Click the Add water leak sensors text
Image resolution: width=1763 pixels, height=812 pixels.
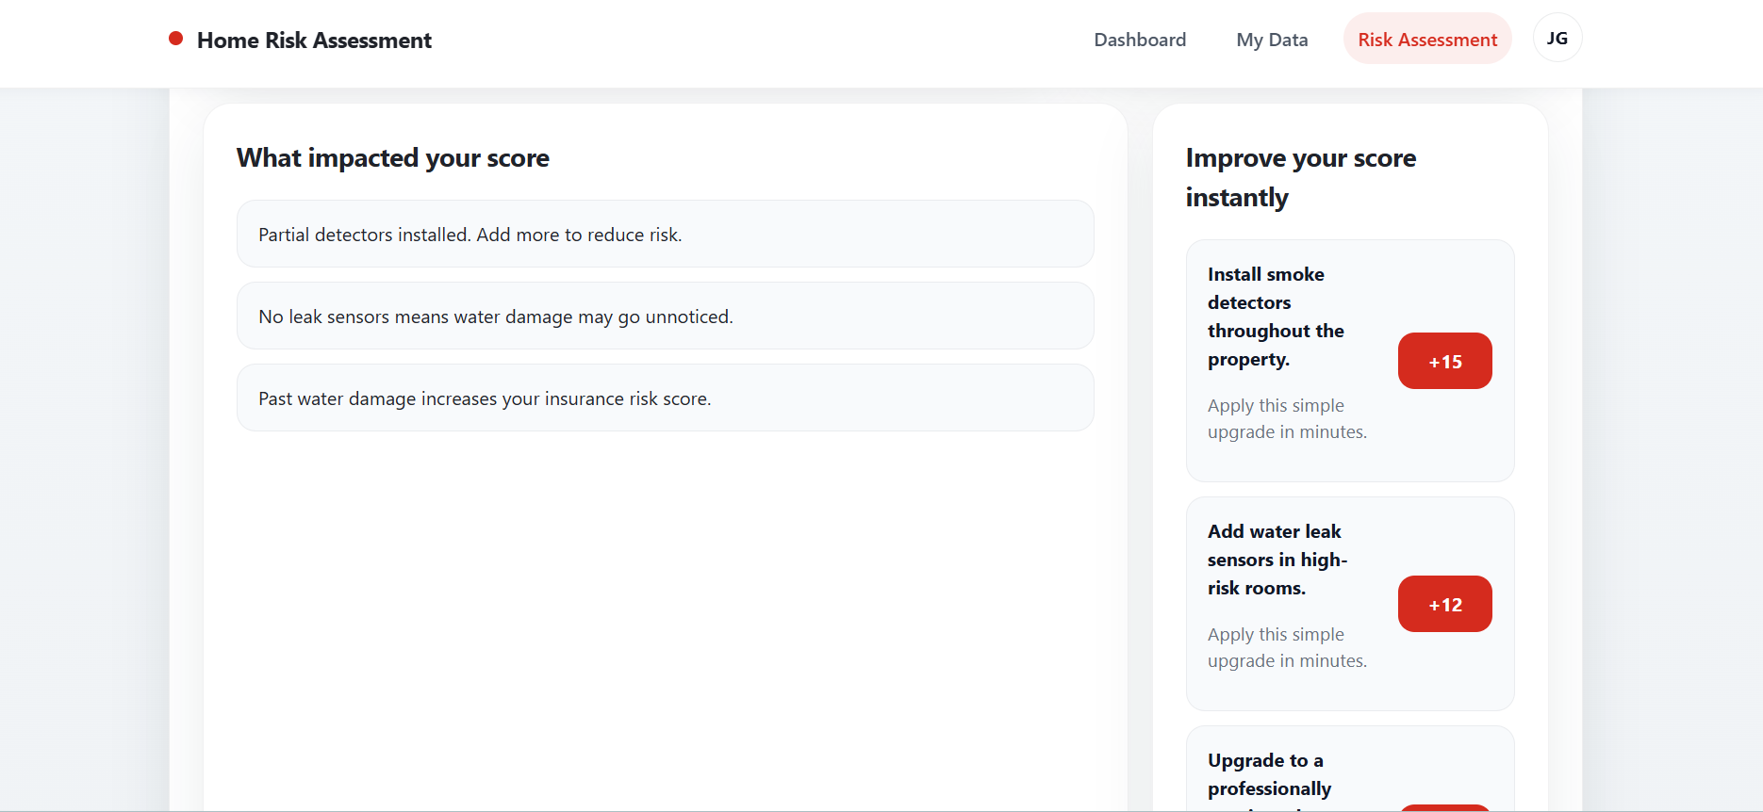click(1277, 560)
